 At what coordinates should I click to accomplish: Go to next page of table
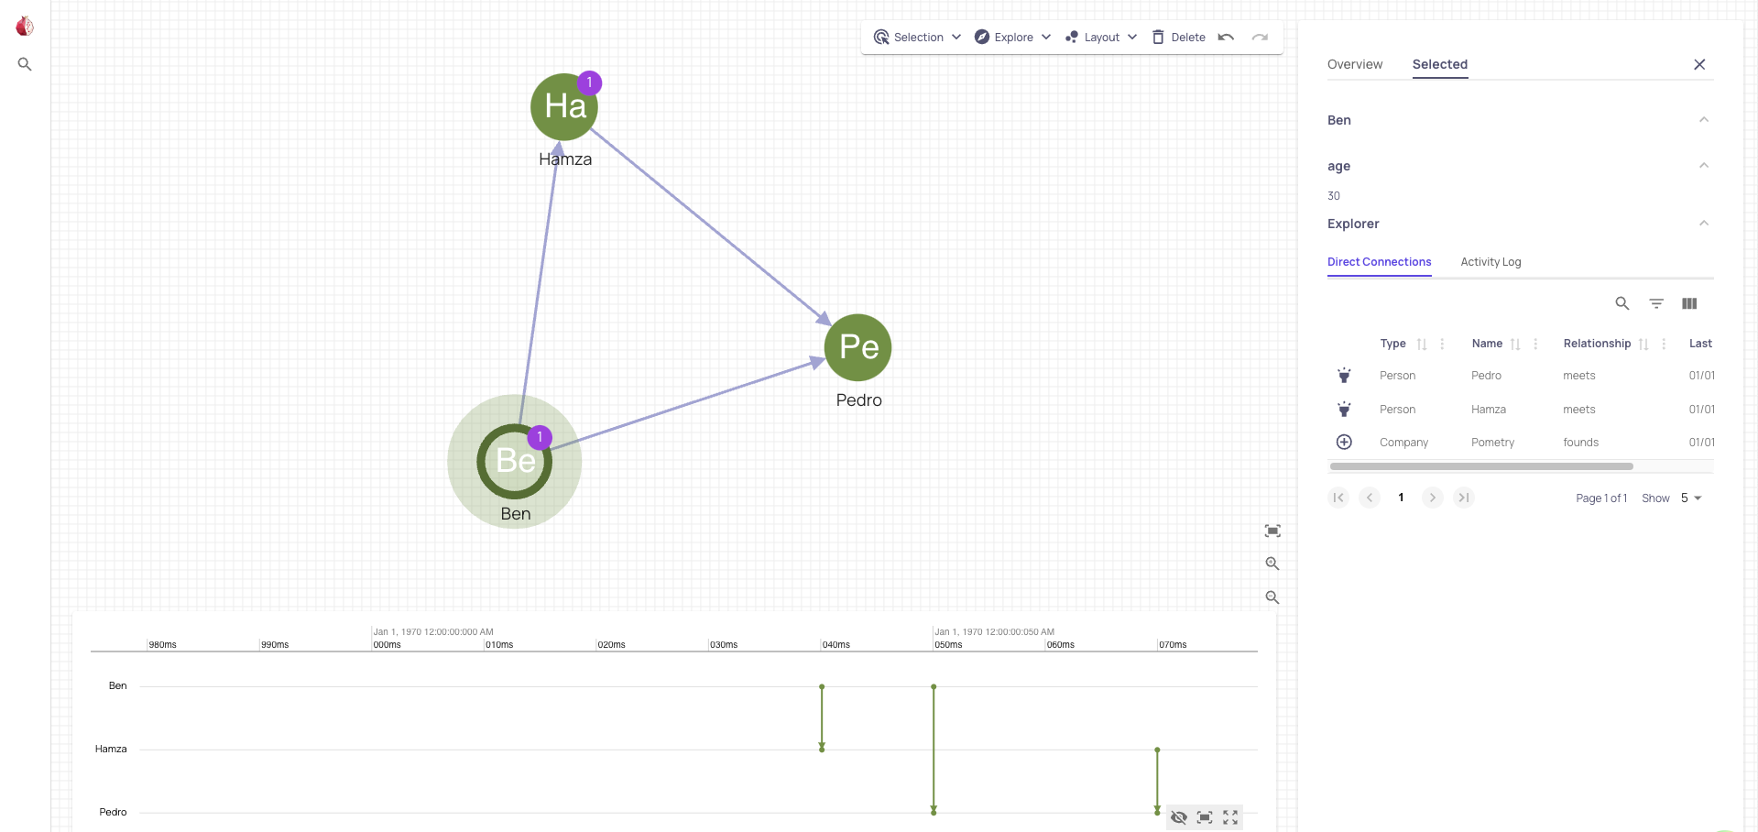point(1433,498)
